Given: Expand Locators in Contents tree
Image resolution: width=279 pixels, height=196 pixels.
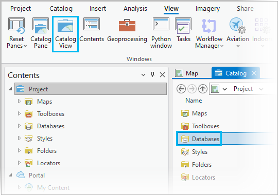Looking at the screenshot, I should coord(19,163).
